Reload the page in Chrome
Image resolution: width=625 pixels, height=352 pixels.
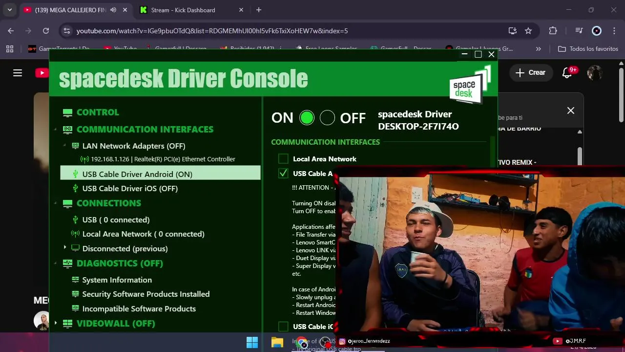[46, 31]
